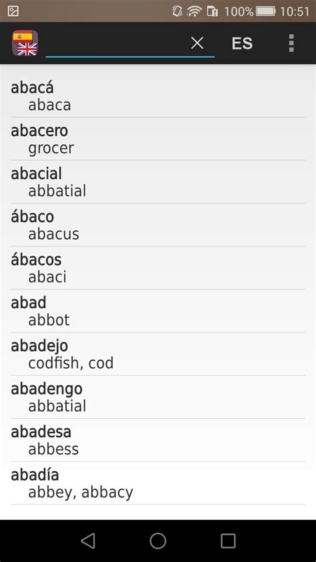The image size is (316, 562).
Task: Toggle the ES language direction button
Action: [x=242, y=43]
